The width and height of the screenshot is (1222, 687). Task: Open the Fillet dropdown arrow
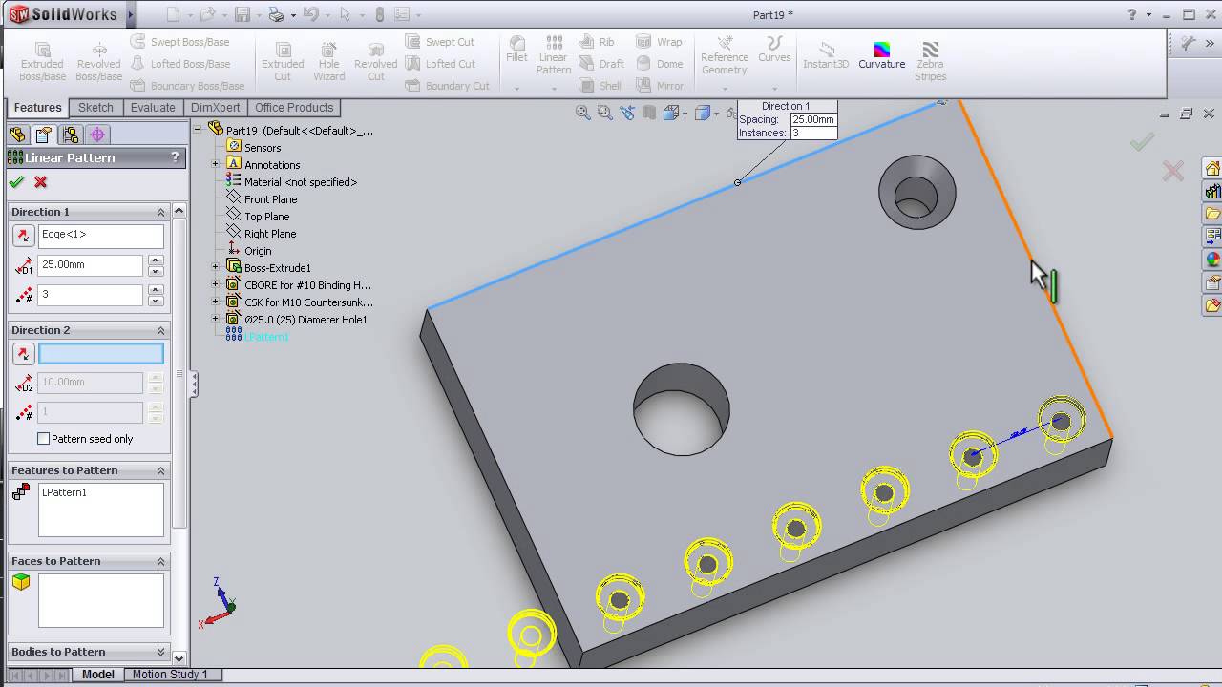[516, 88]
